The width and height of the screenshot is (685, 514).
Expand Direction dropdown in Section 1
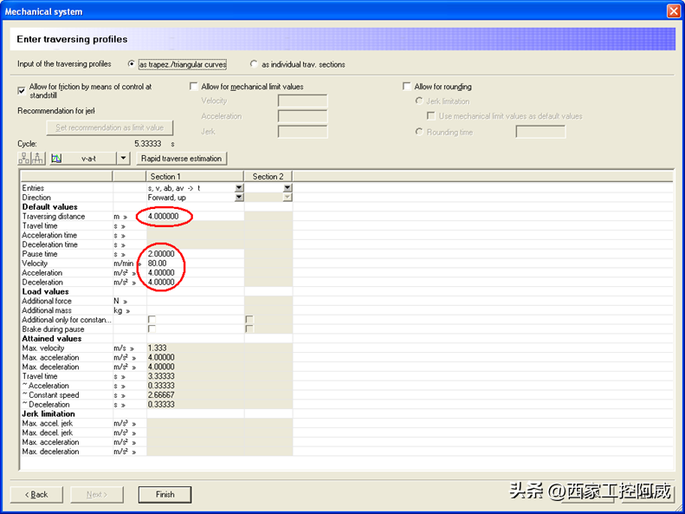point(239,198)
